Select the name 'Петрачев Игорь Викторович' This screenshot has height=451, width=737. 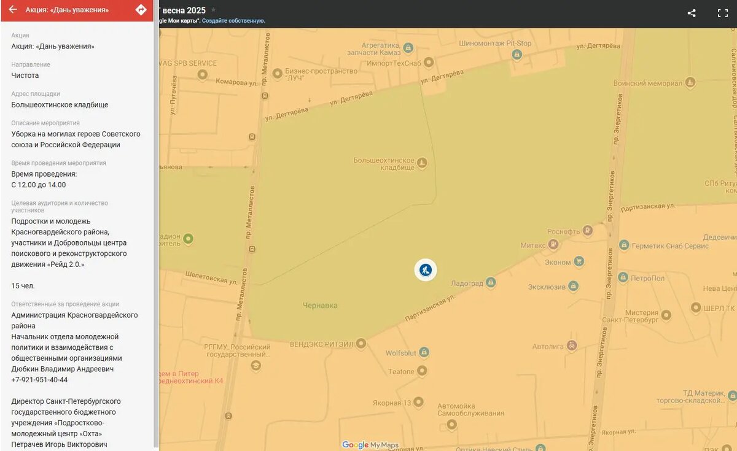[x=59, y=444]
